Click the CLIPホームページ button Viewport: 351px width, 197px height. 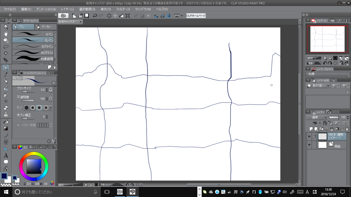tap(196, 16)
